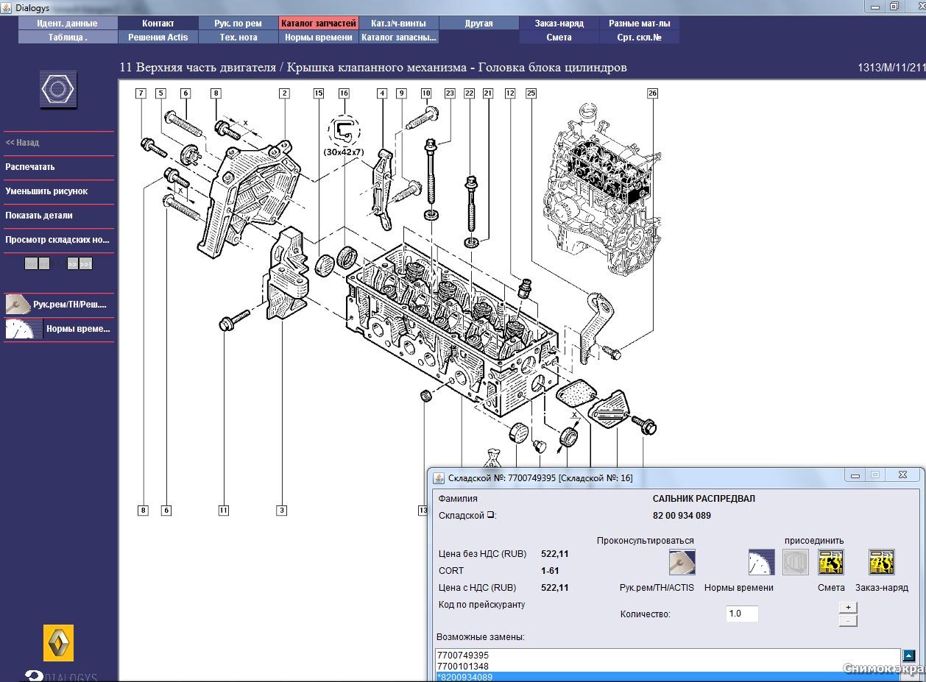Open the Кат.з/ч-винты tab
This screenshot has width=926, height=682.
[x=399, y=24]
